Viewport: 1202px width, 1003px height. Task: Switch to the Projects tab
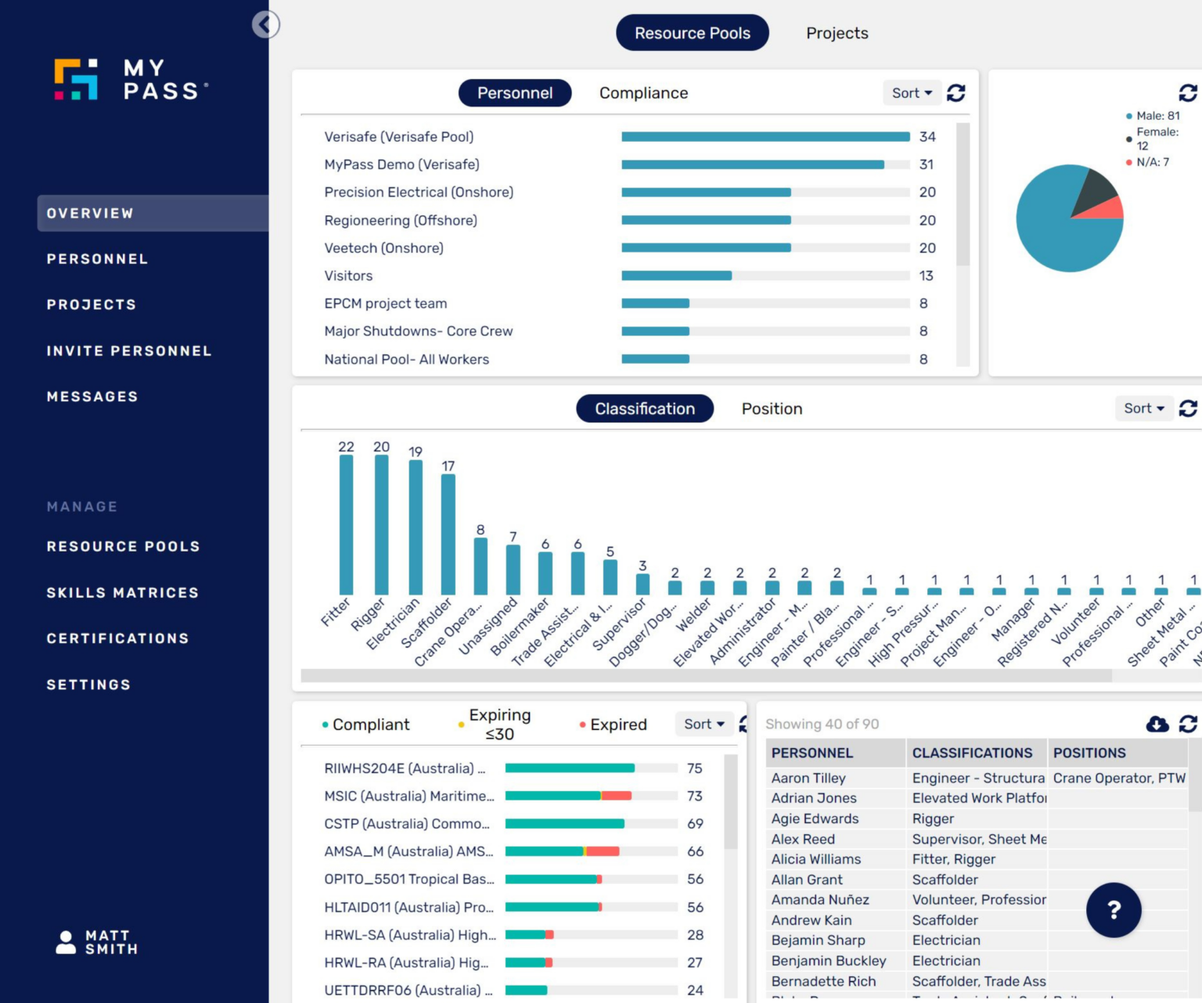click(837, 33)
